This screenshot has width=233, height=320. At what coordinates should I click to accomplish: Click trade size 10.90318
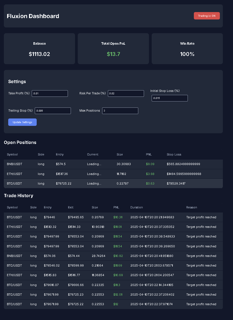tap(98, 226)
